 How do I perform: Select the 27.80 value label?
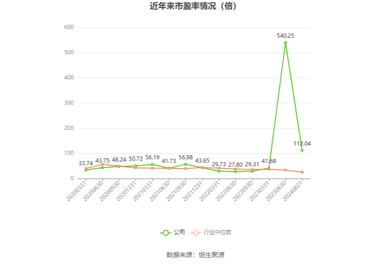(236, 165)
